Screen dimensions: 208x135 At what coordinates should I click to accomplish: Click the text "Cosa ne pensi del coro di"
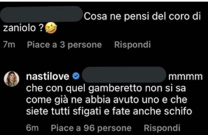143,17
